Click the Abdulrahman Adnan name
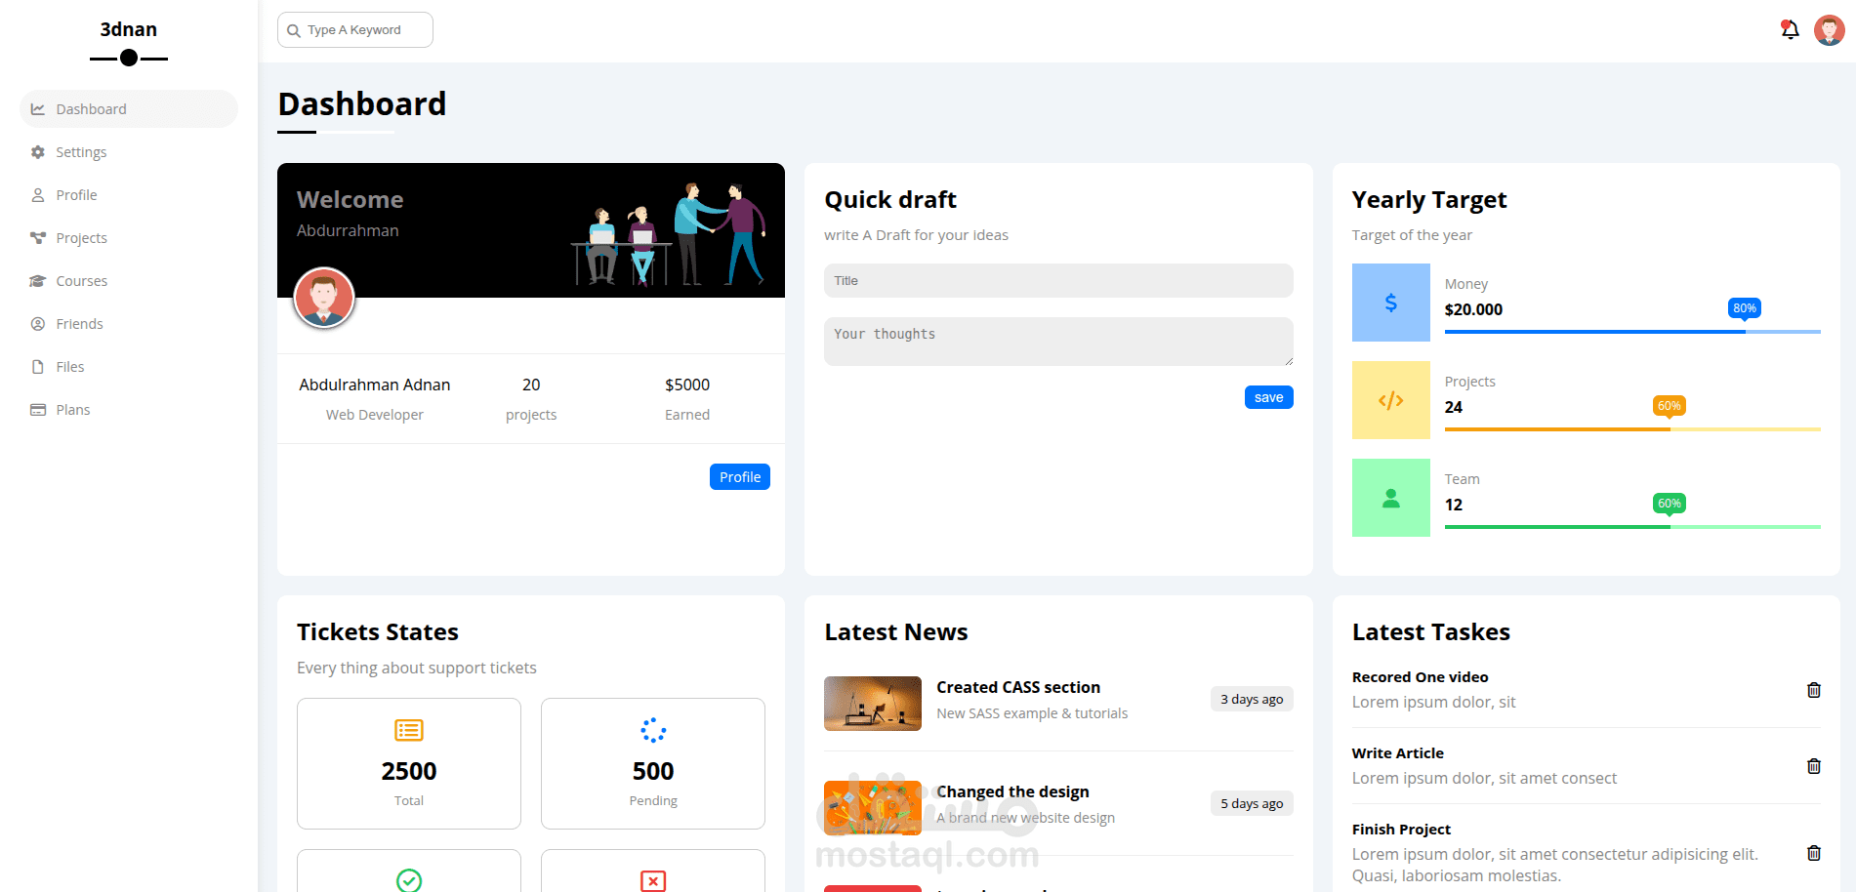1856x892 pixels. (x=375, y=385)
